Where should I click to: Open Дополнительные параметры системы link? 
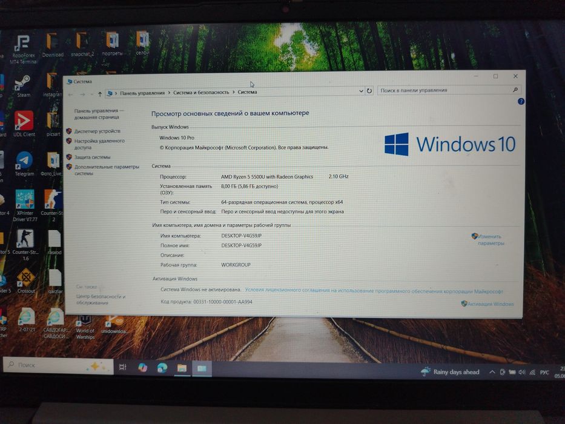coord(107,170)
